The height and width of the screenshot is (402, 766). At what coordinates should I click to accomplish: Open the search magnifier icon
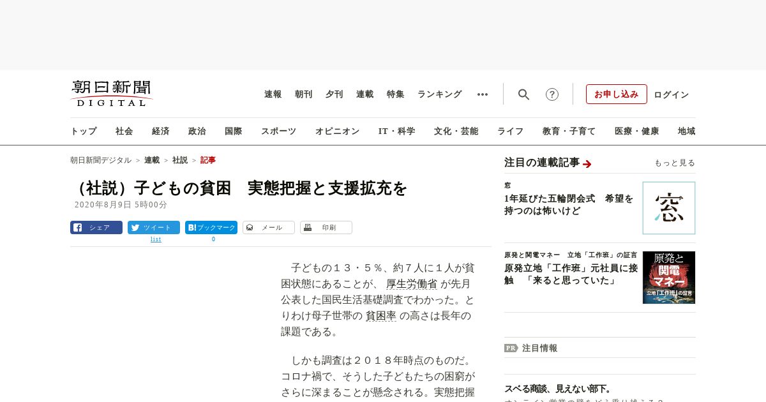pyautogui.click(x=523, y=94)
